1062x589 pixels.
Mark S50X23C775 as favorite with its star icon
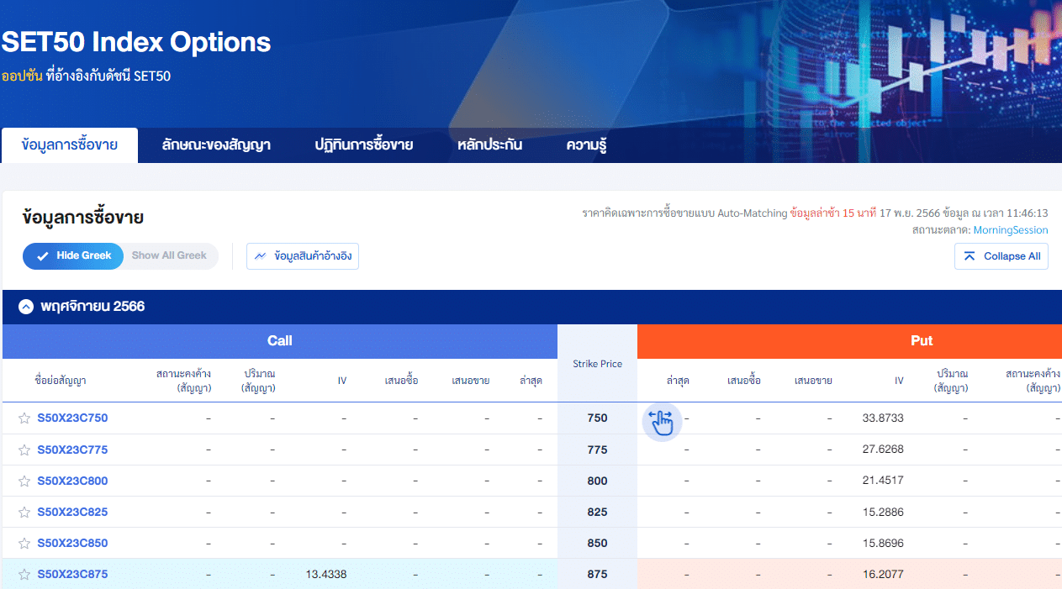coord(24,449)
